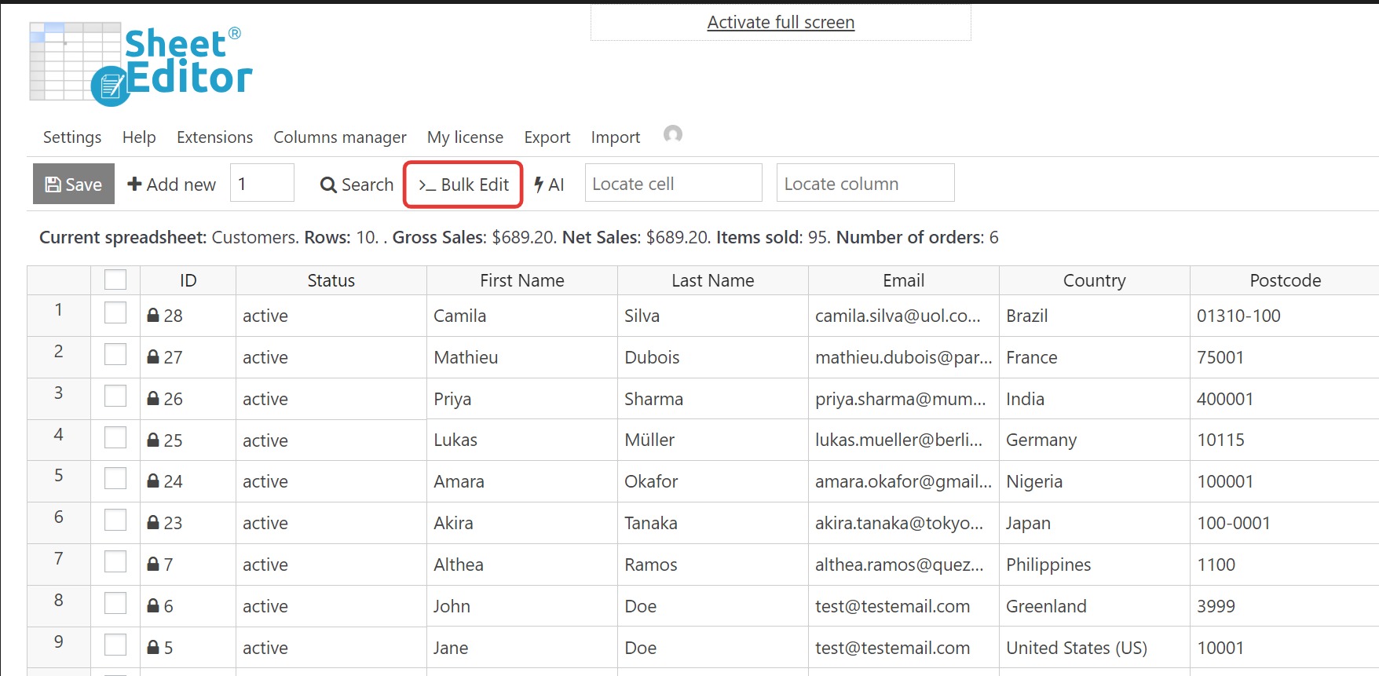This screenshot has width=1379, height=676.
Task: Select the Country cell 'Germany'
Action: click(x=1095, y=440)
